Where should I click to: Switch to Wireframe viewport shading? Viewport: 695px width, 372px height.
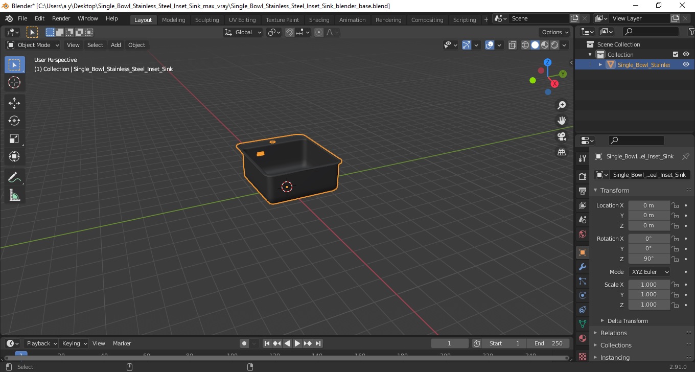(x=525, y=45)
